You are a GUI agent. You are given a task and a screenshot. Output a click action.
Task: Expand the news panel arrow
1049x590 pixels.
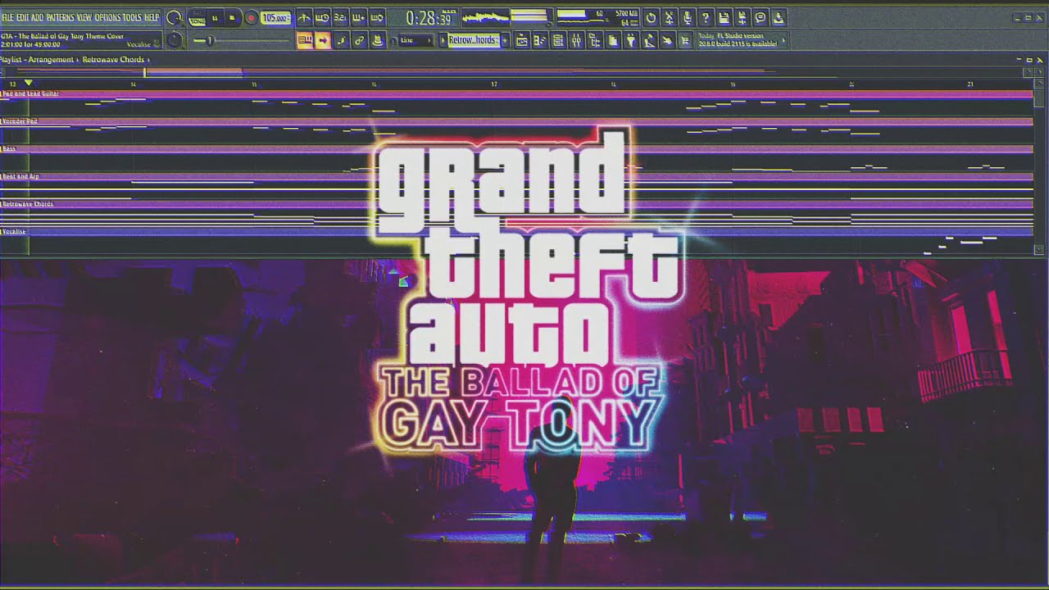783,39
